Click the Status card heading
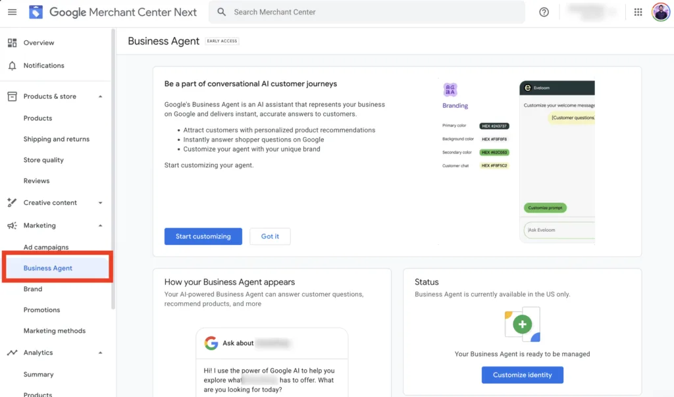Image resolution: width=674 pixels, height=397 pixels. point(427,282)
